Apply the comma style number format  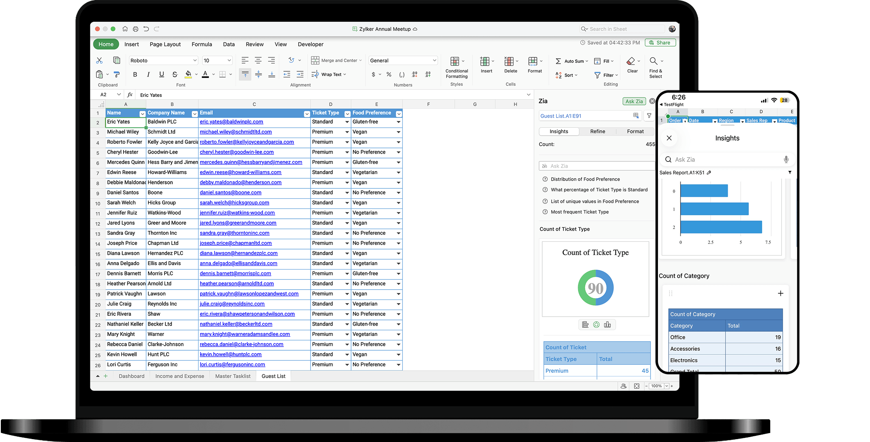[x=402, y=75]
